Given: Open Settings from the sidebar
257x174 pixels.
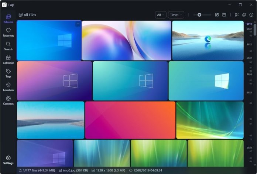Looking at the screenshot, I should coord(8,160).
